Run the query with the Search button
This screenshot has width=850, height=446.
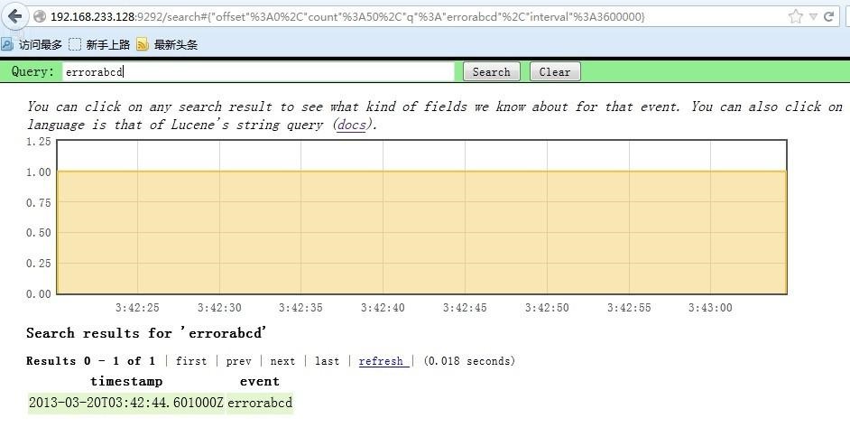(x=491, y=71)
